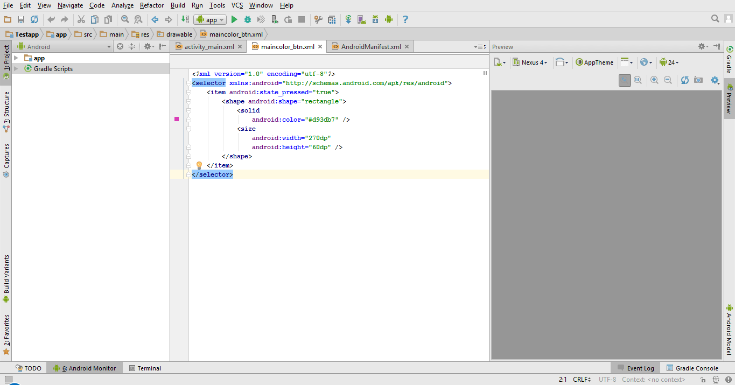
Task: Toggle zoom-to-fit in the Preview panel
Action: point(625,80)
